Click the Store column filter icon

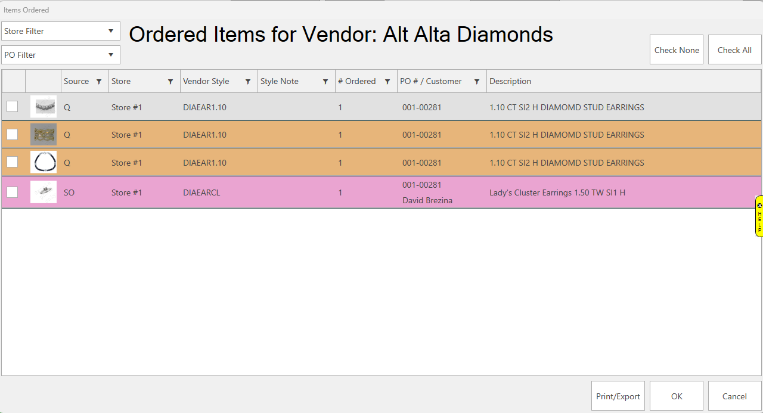click(x=170, y=82)
